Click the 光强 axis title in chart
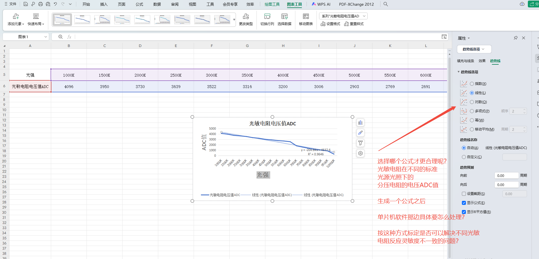The image size is (539, 259). pos(263,175)
